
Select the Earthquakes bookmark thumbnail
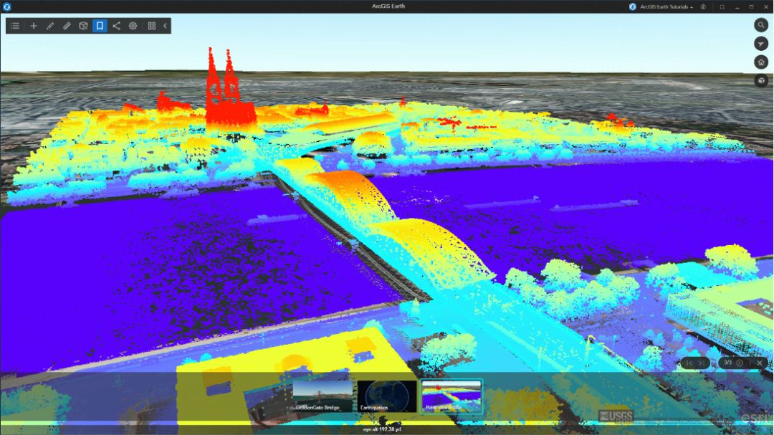point(387,396)
